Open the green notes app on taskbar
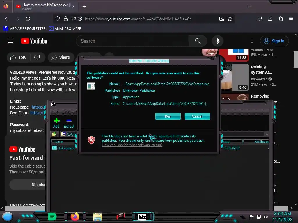Screen dimensions: 298x223 (x=52, y=217)
